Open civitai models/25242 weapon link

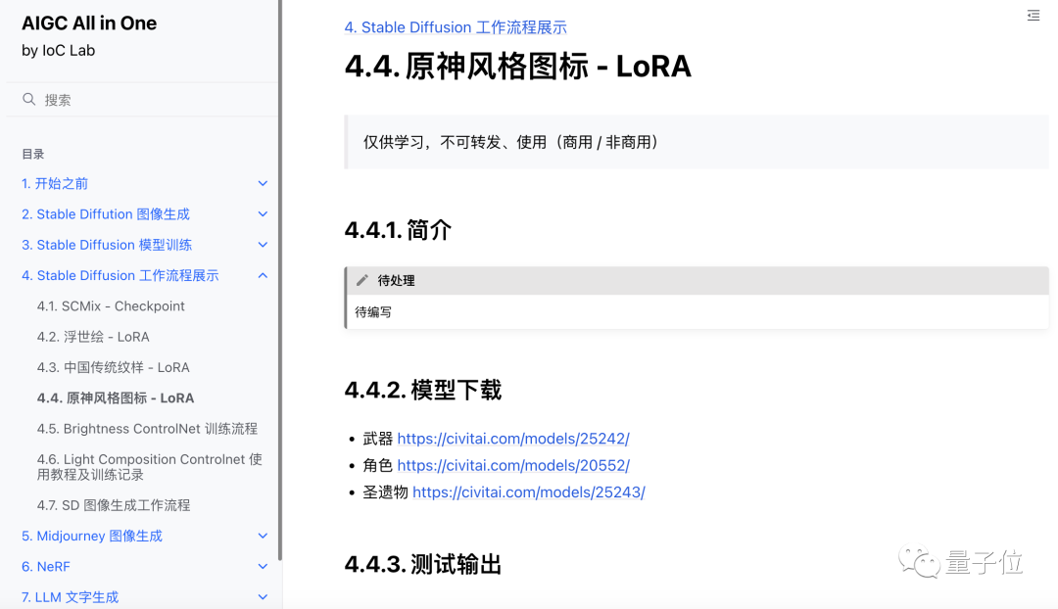tap(513, 439)
